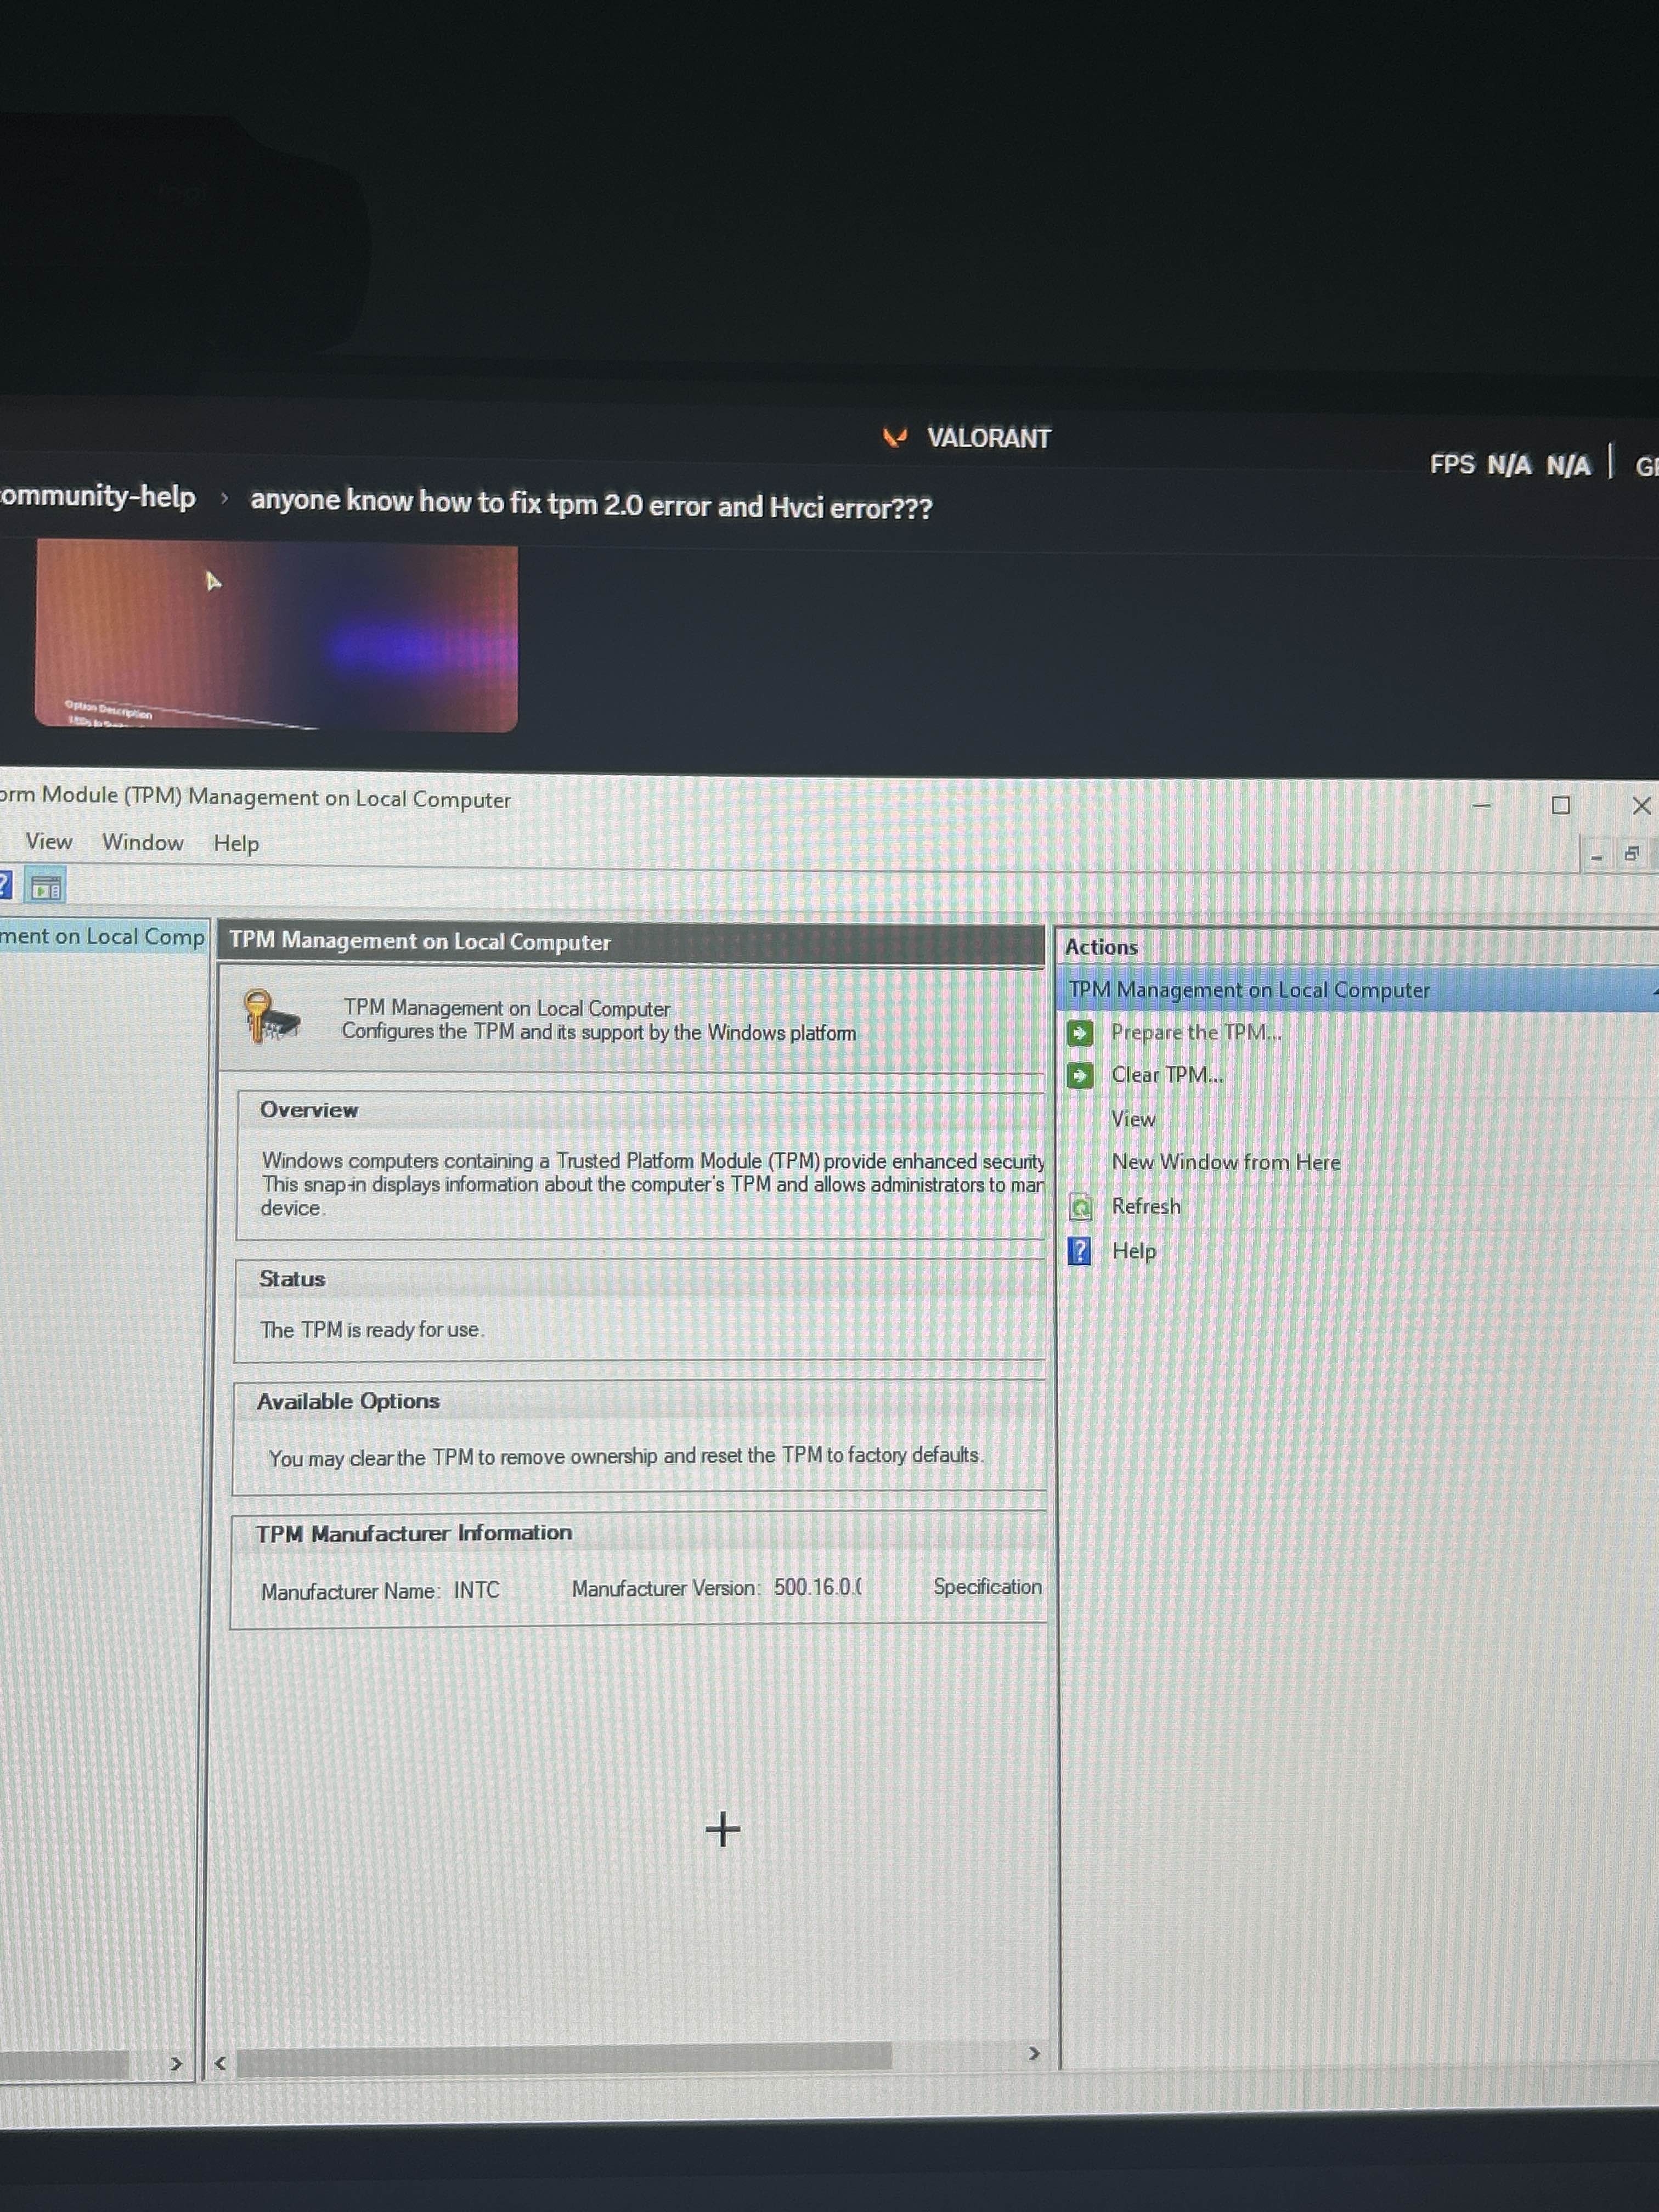Open the Window menu
Viewport: 1659px width, 2212px height.
tap(143, 843)
